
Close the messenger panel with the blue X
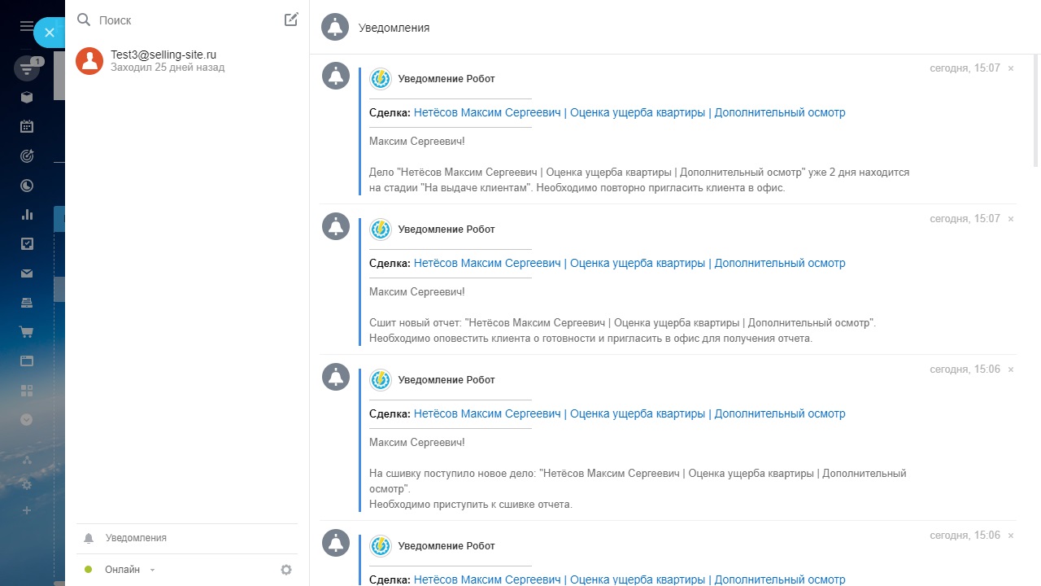coord(50,33)
